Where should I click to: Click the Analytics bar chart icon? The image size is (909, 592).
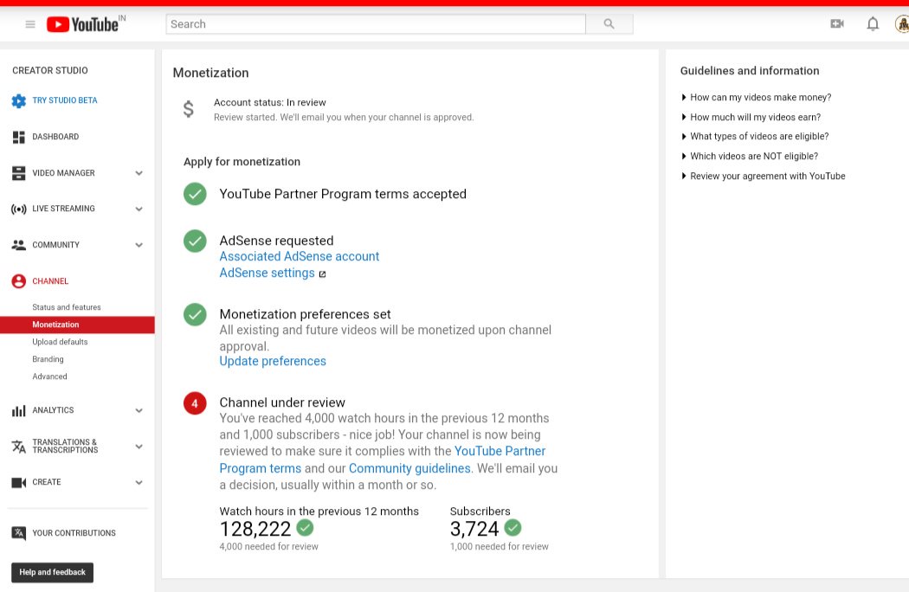point(18,410)
